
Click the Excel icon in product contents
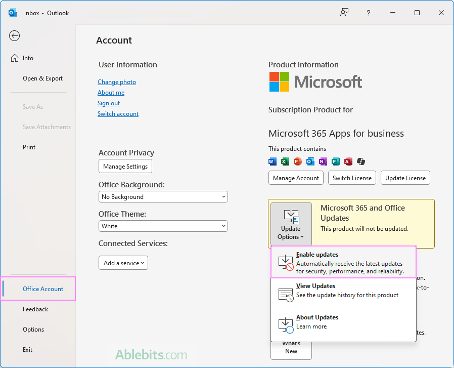(285, 161)
